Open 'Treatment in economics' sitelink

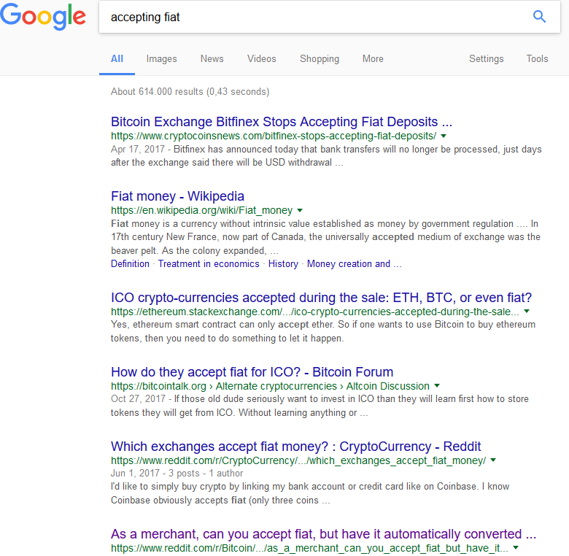pos(209,264)
